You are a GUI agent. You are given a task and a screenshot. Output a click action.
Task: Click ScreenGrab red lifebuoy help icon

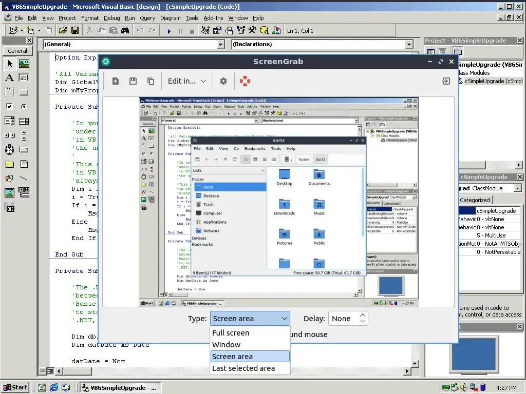click(x=245, y=81)
